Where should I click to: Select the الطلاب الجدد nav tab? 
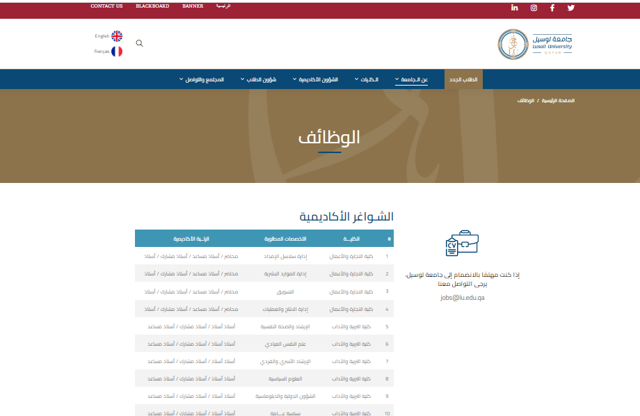pyautogui.click(x=463, y=79)
